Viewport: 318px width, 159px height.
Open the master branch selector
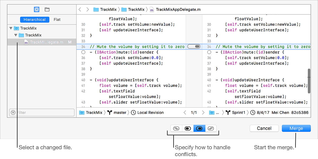(117, 113)
